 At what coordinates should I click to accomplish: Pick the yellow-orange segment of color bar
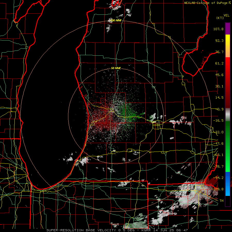[x=228, y=46]
